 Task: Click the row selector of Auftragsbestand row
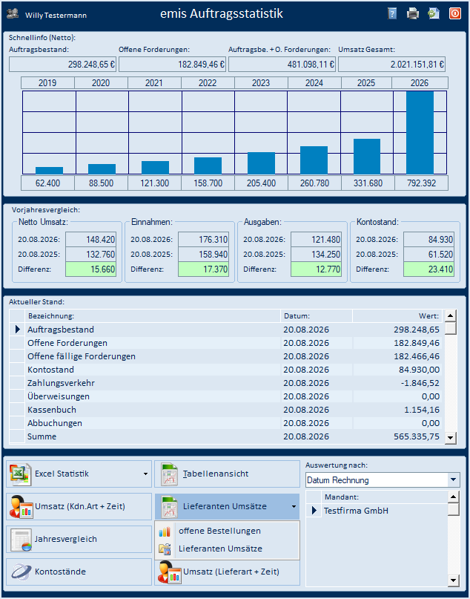17,330
